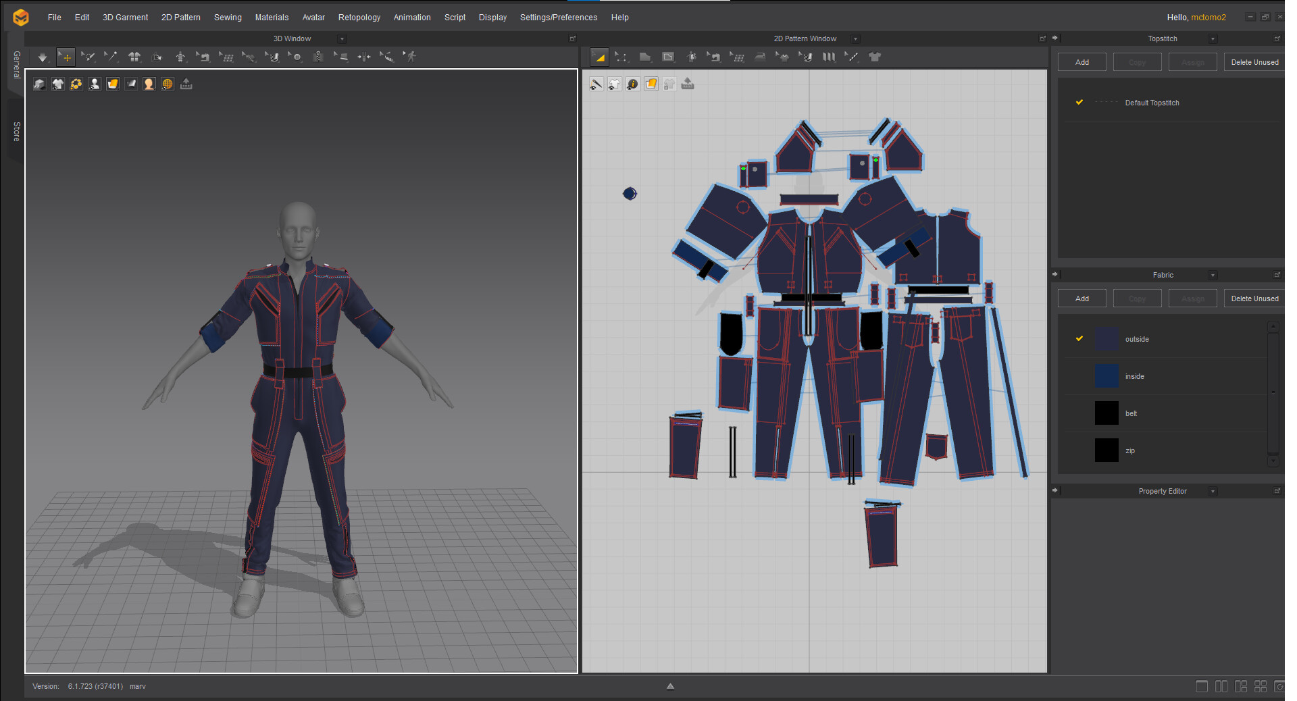1297x701 pixels.
Task: Click Delete Unused in the Topstitch panel
Action: 1254,61
